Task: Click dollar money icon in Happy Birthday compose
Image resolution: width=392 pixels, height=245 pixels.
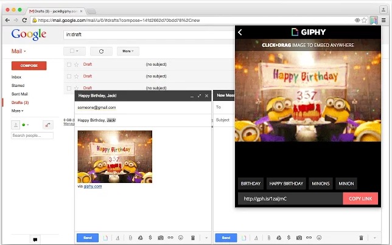Action: click(x=150, y=238)
